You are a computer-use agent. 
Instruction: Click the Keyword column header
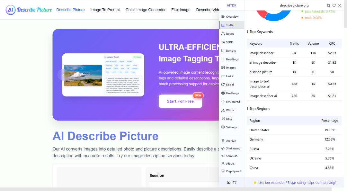[x=256, y=43]
